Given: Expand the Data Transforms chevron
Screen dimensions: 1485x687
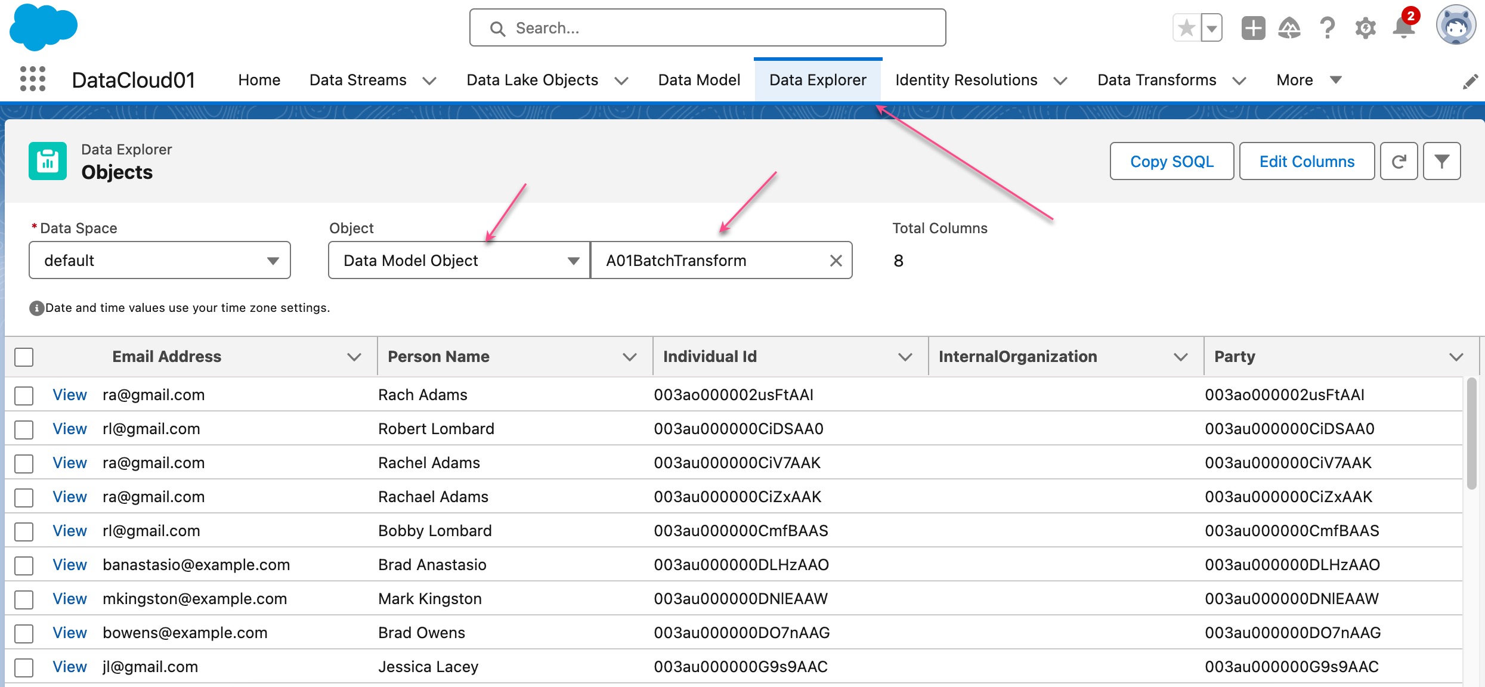Looking at the screenshot, I should coord(1239,81).
